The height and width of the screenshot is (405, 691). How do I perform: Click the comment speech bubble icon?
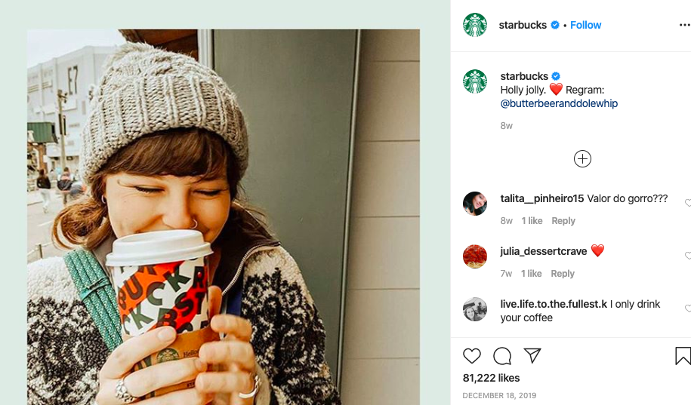click(502, 355)
